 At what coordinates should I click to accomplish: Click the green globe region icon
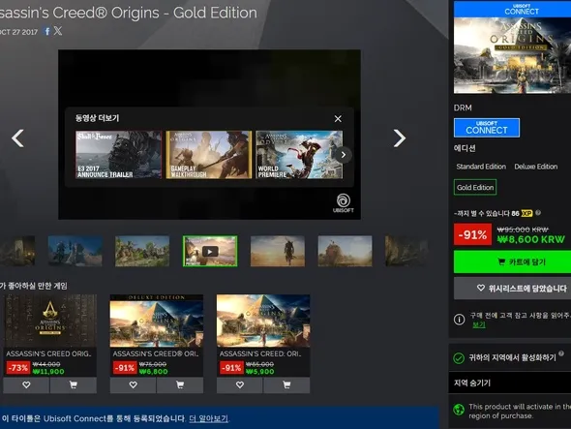coord(459,410)
